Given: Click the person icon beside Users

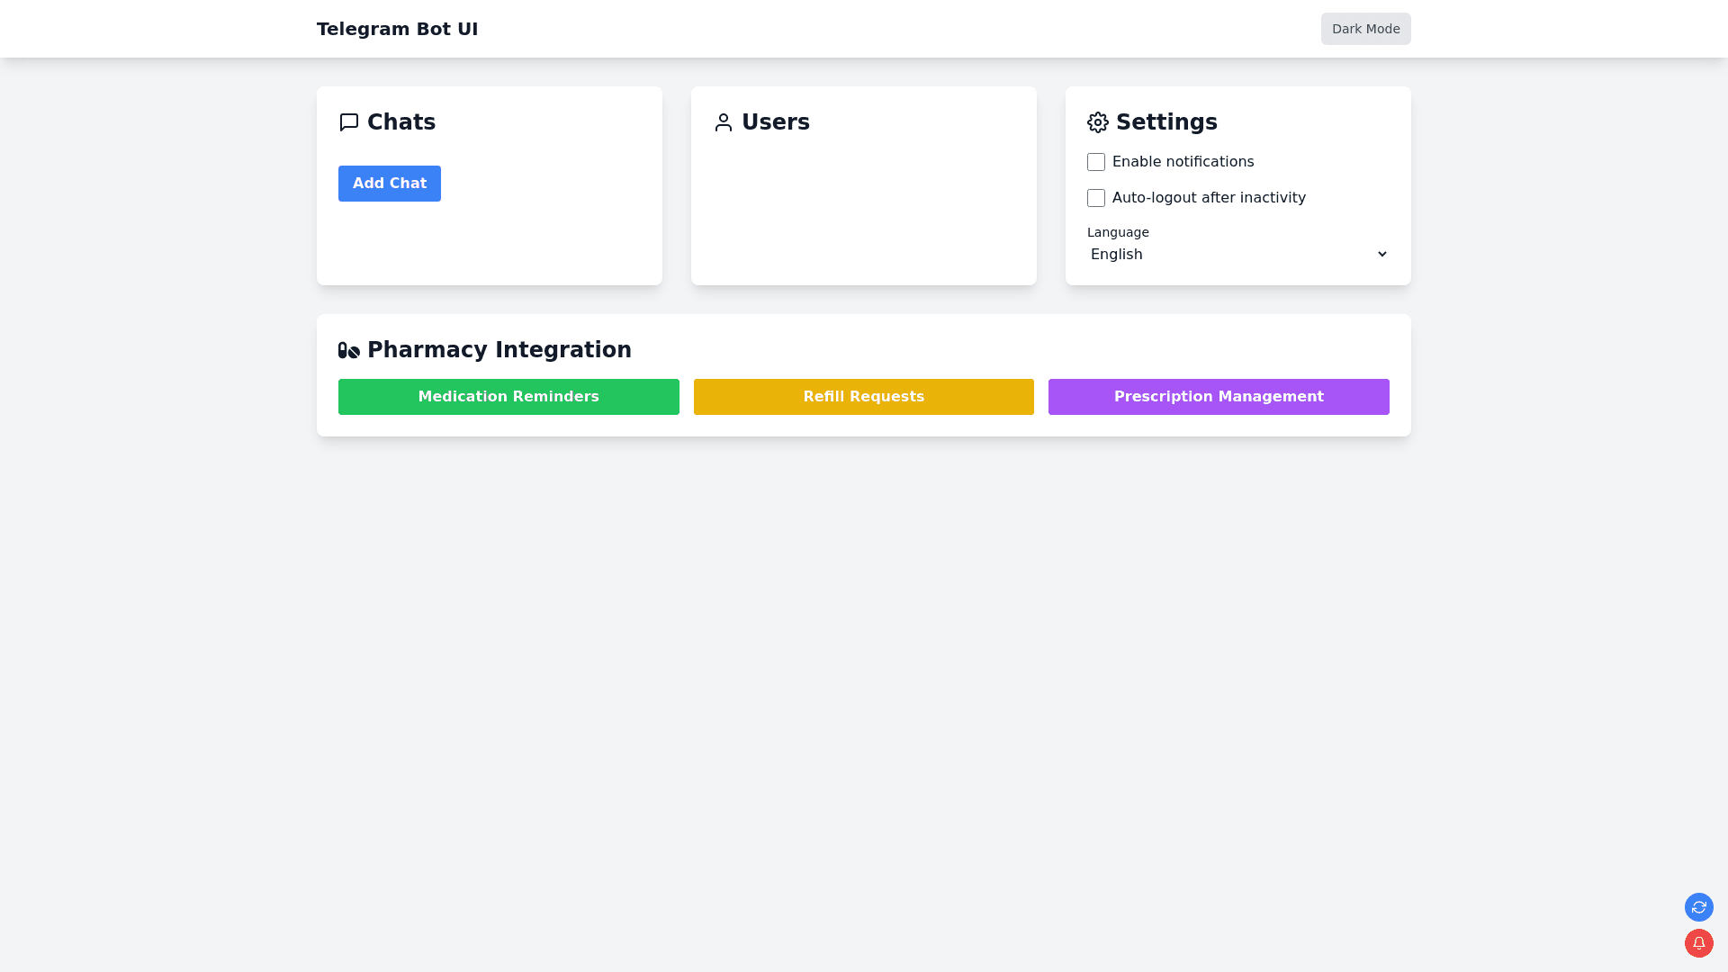Looking at the screenshot, I should click(724, 122).
